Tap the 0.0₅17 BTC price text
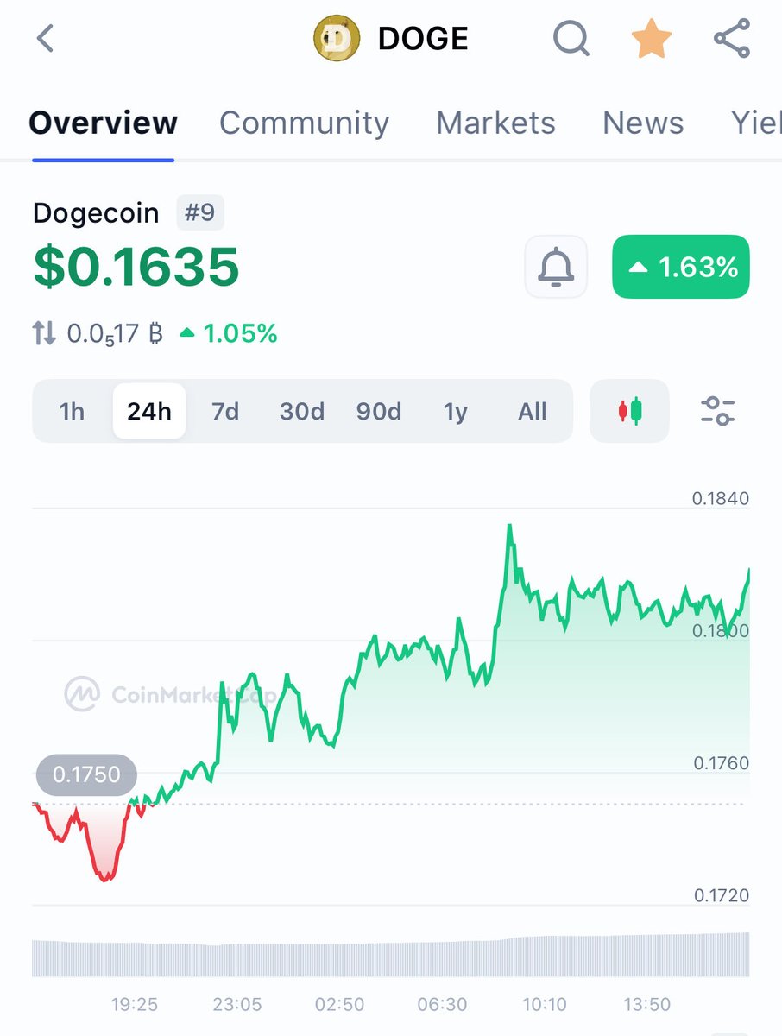782x1036 pixels. click(x=115, y=333)
